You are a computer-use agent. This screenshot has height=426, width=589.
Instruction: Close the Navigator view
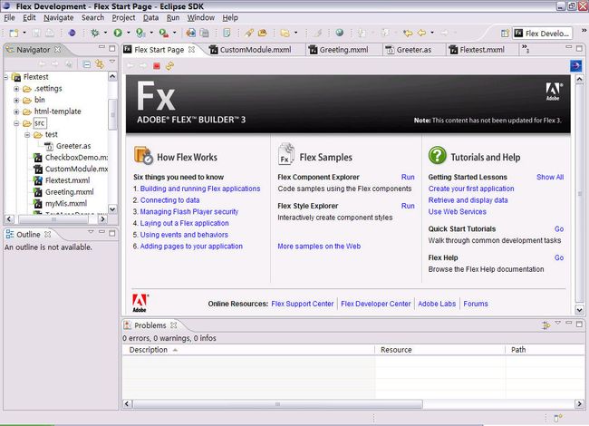click(x=57, y=49)
